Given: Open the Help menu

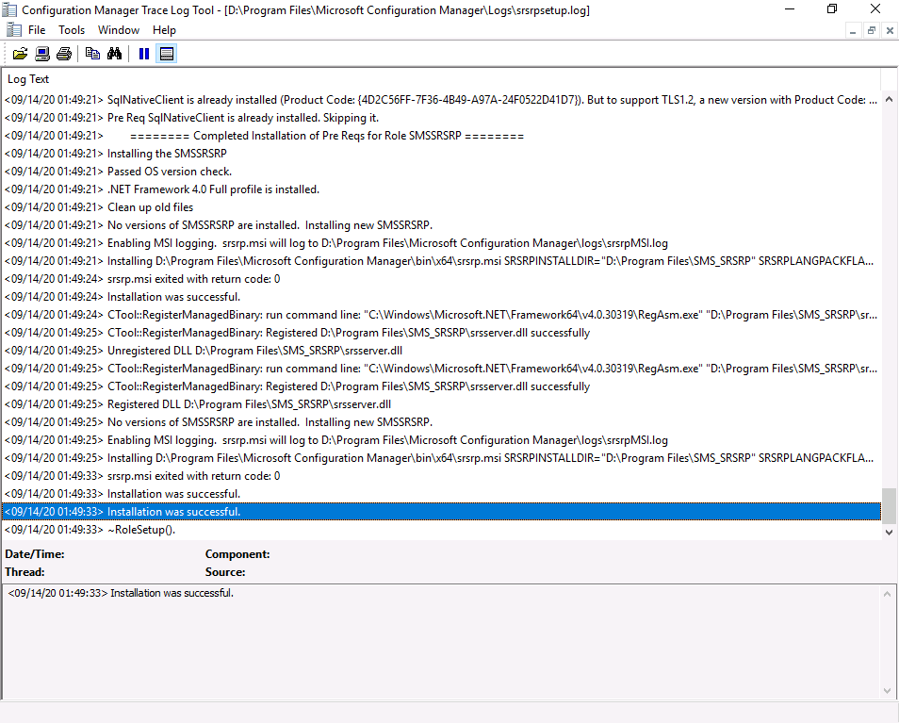Looking at the screenshot, I should tap(164, 30).
